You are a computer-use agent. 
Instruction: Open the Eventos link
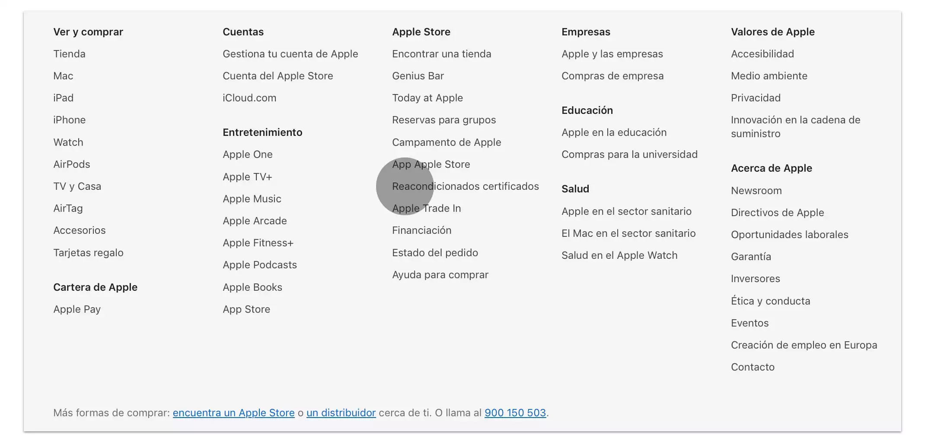750,323
